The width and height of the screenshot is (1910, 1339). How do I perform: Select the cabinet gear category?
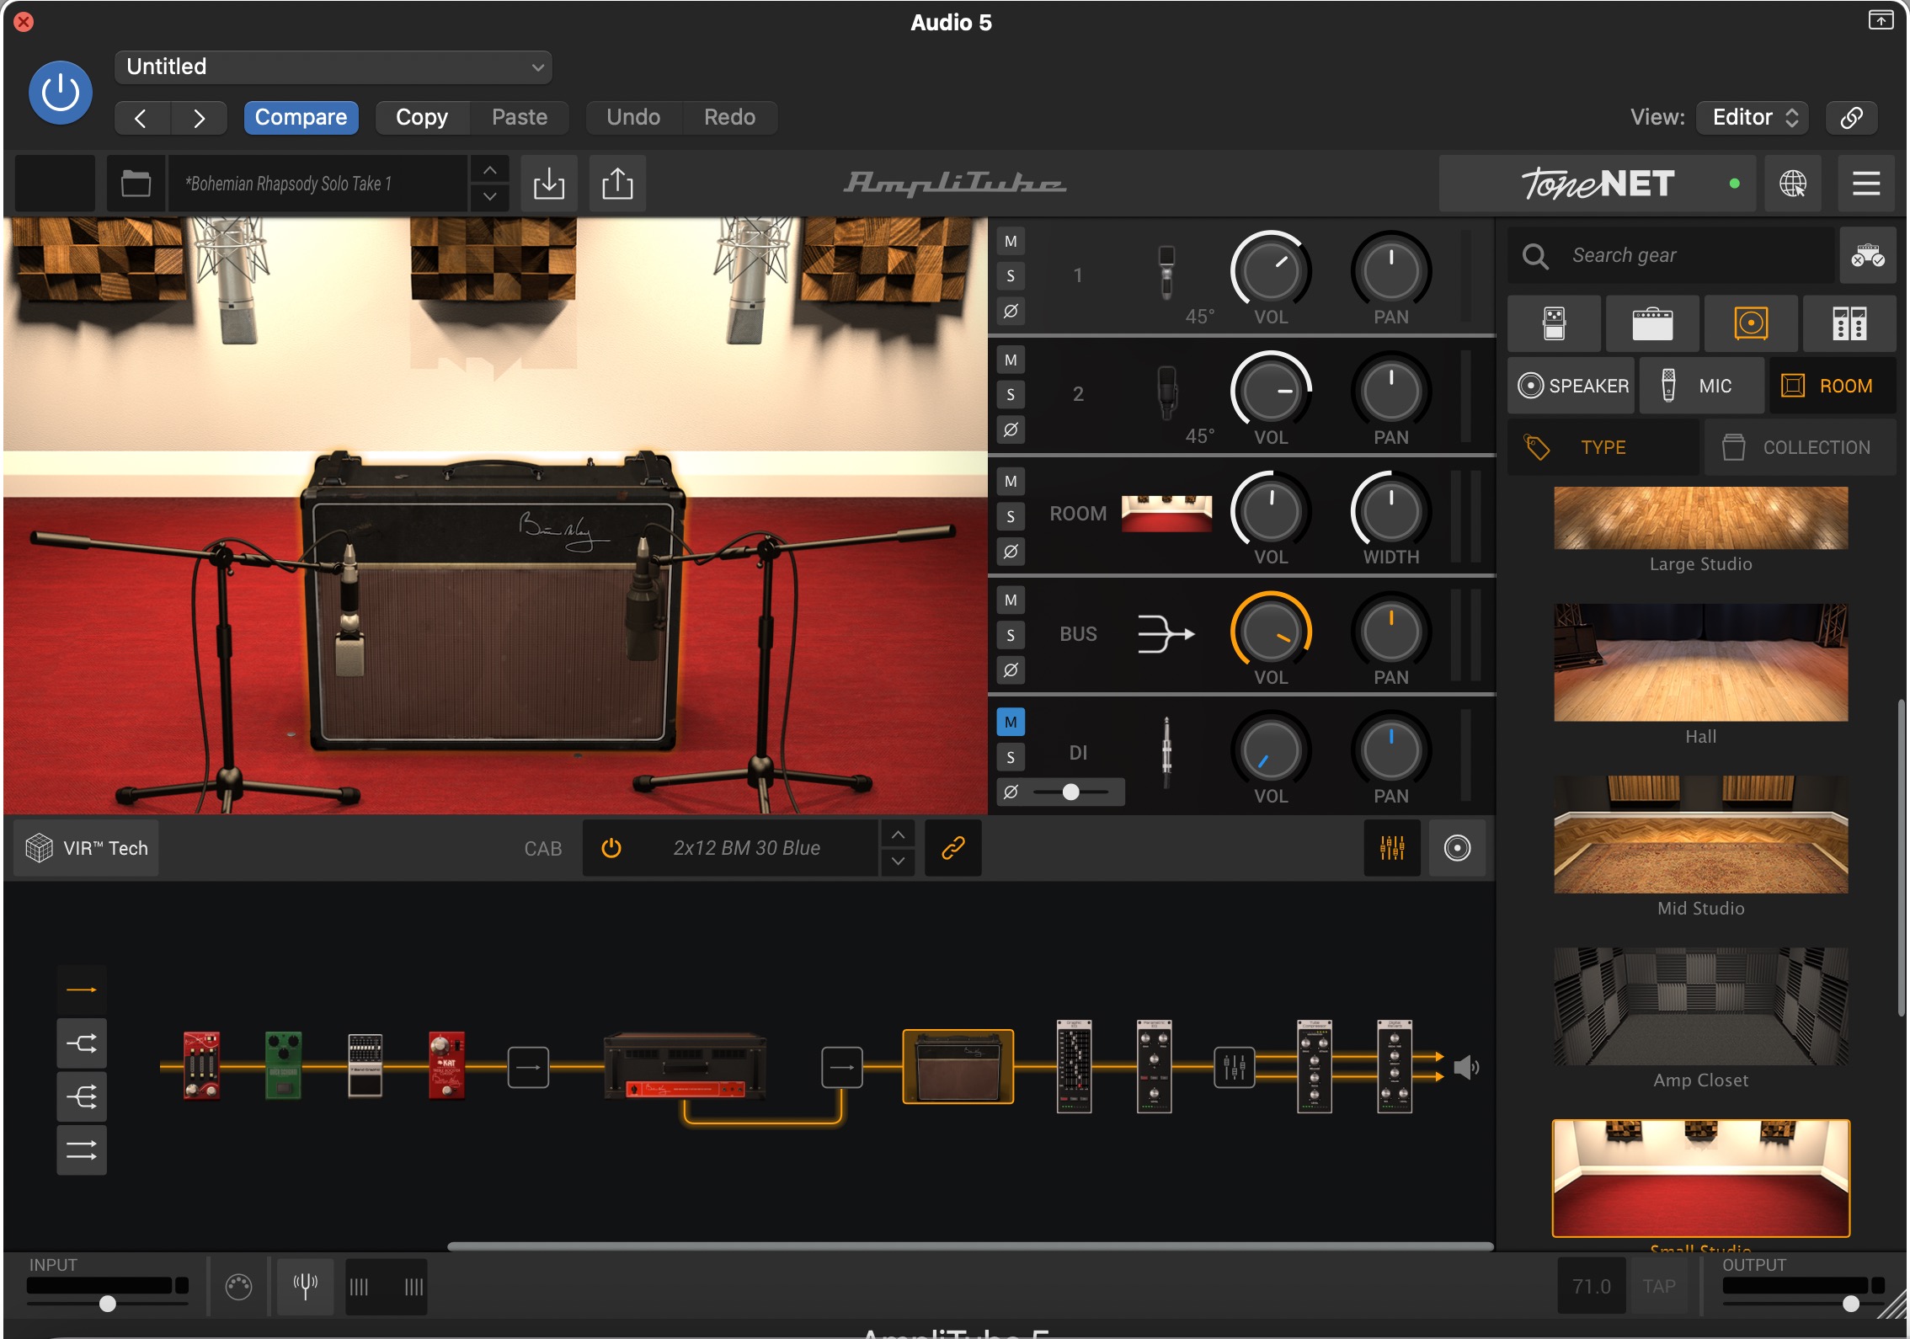(1751, 323)
